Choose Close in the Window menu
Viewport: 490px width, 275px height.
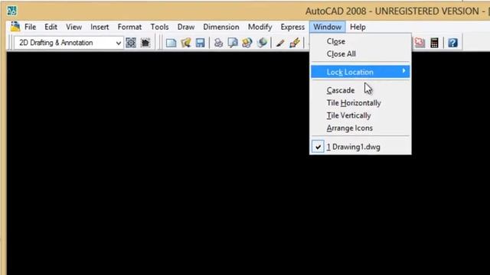361,41
